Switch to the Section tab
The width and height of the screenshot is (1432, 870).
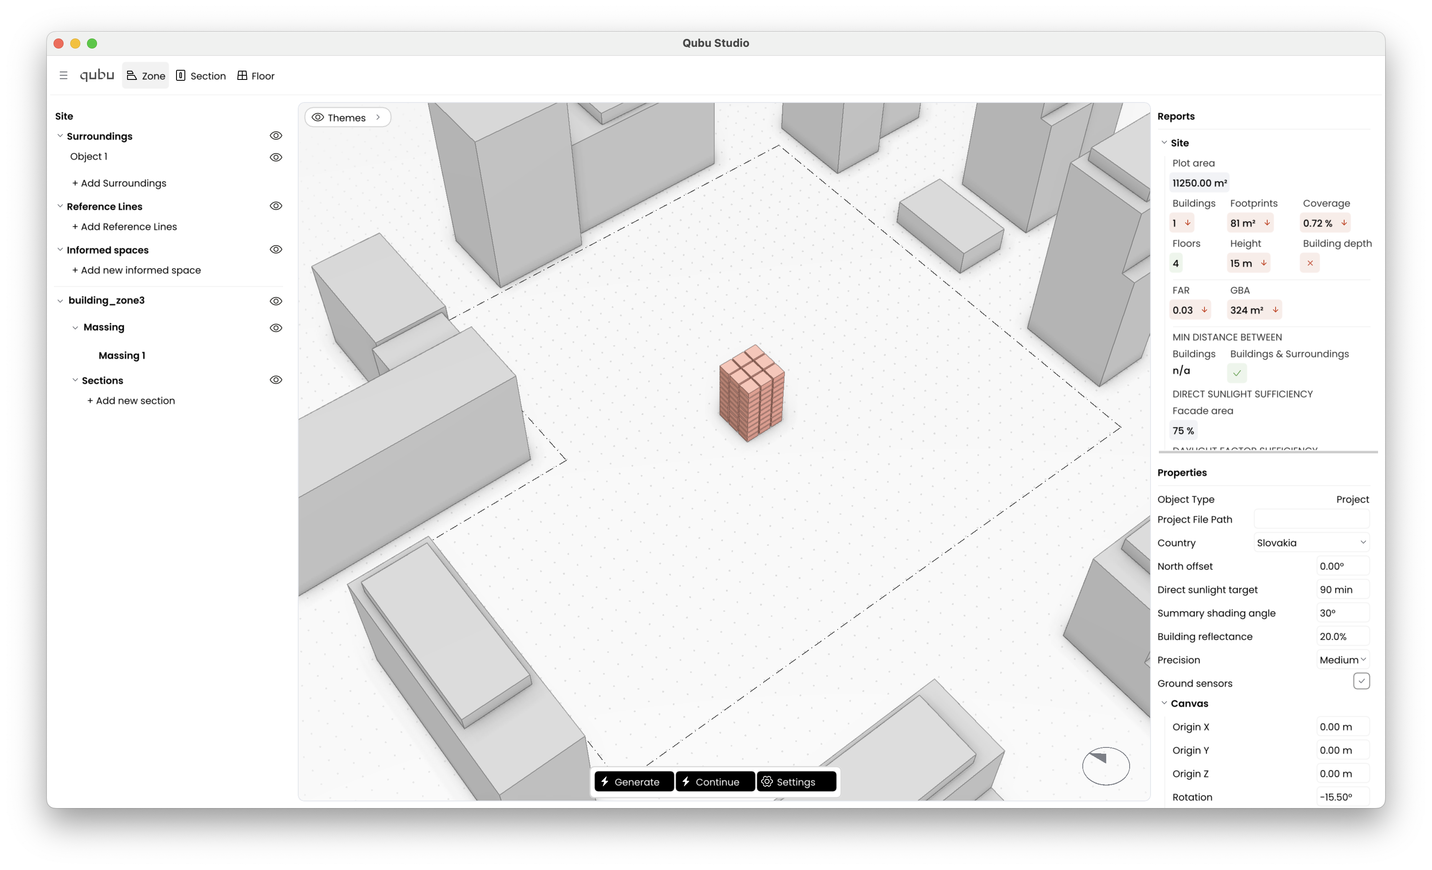201,76
